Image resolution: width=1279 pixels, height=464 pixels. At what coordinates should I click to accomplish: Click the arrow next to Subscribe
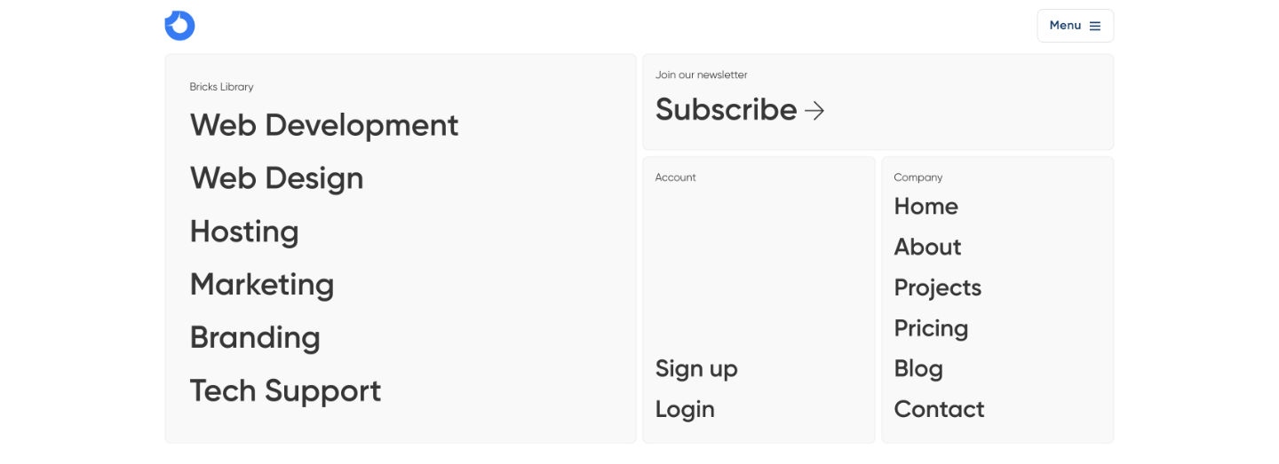point(814,110)
